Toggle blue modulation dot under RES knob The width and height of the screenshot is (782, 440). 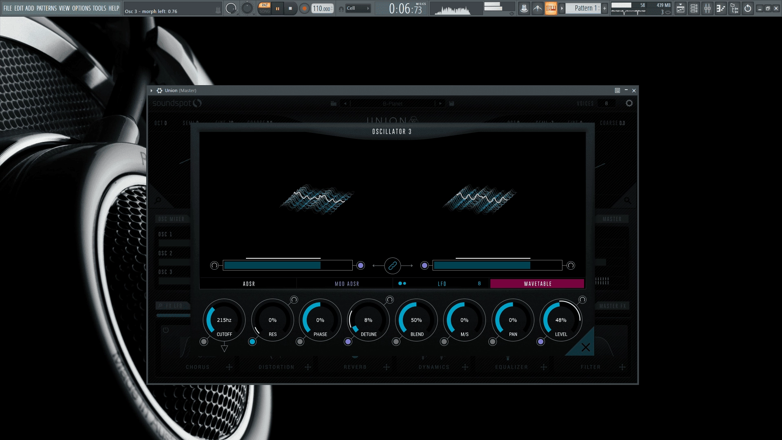click(x=252, y=342)
